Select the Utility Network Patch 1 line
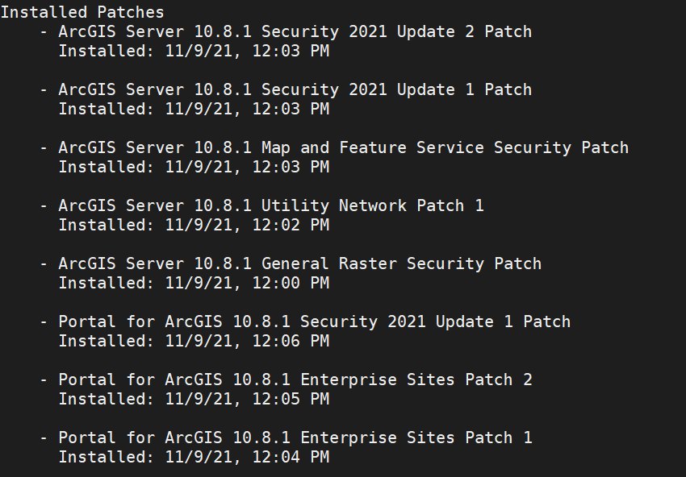Viewport: 686px width, 477px height. pyautogui.click(x=270, y=205)
